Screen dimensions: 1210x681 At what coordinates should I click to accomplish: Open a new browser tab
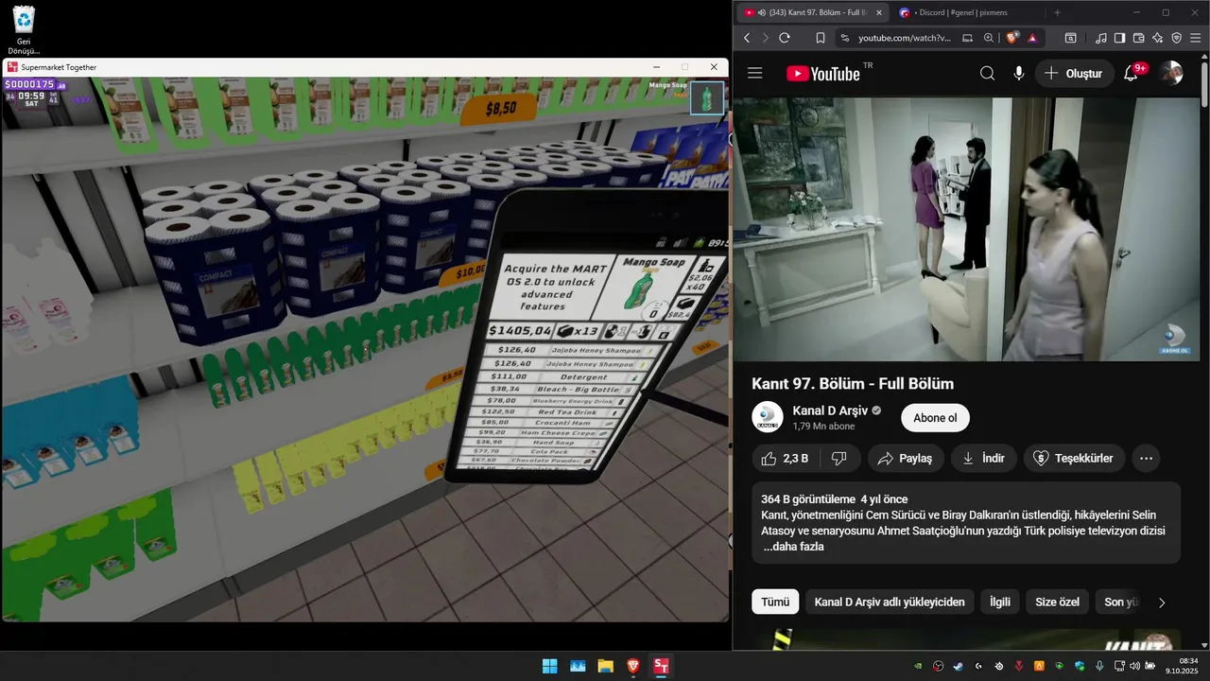tap(1057, 12)
